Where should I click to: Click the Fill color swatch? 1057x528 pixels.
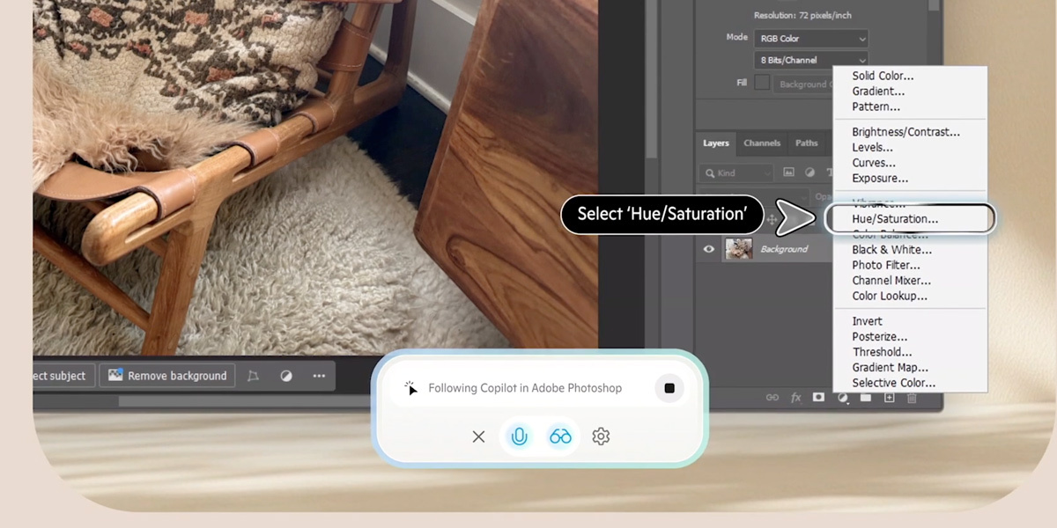pos(762,83)
